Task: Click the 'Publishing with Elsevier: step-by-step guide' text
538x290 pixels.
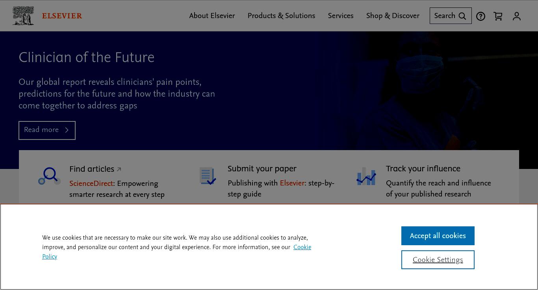Action: pos(281,189)
